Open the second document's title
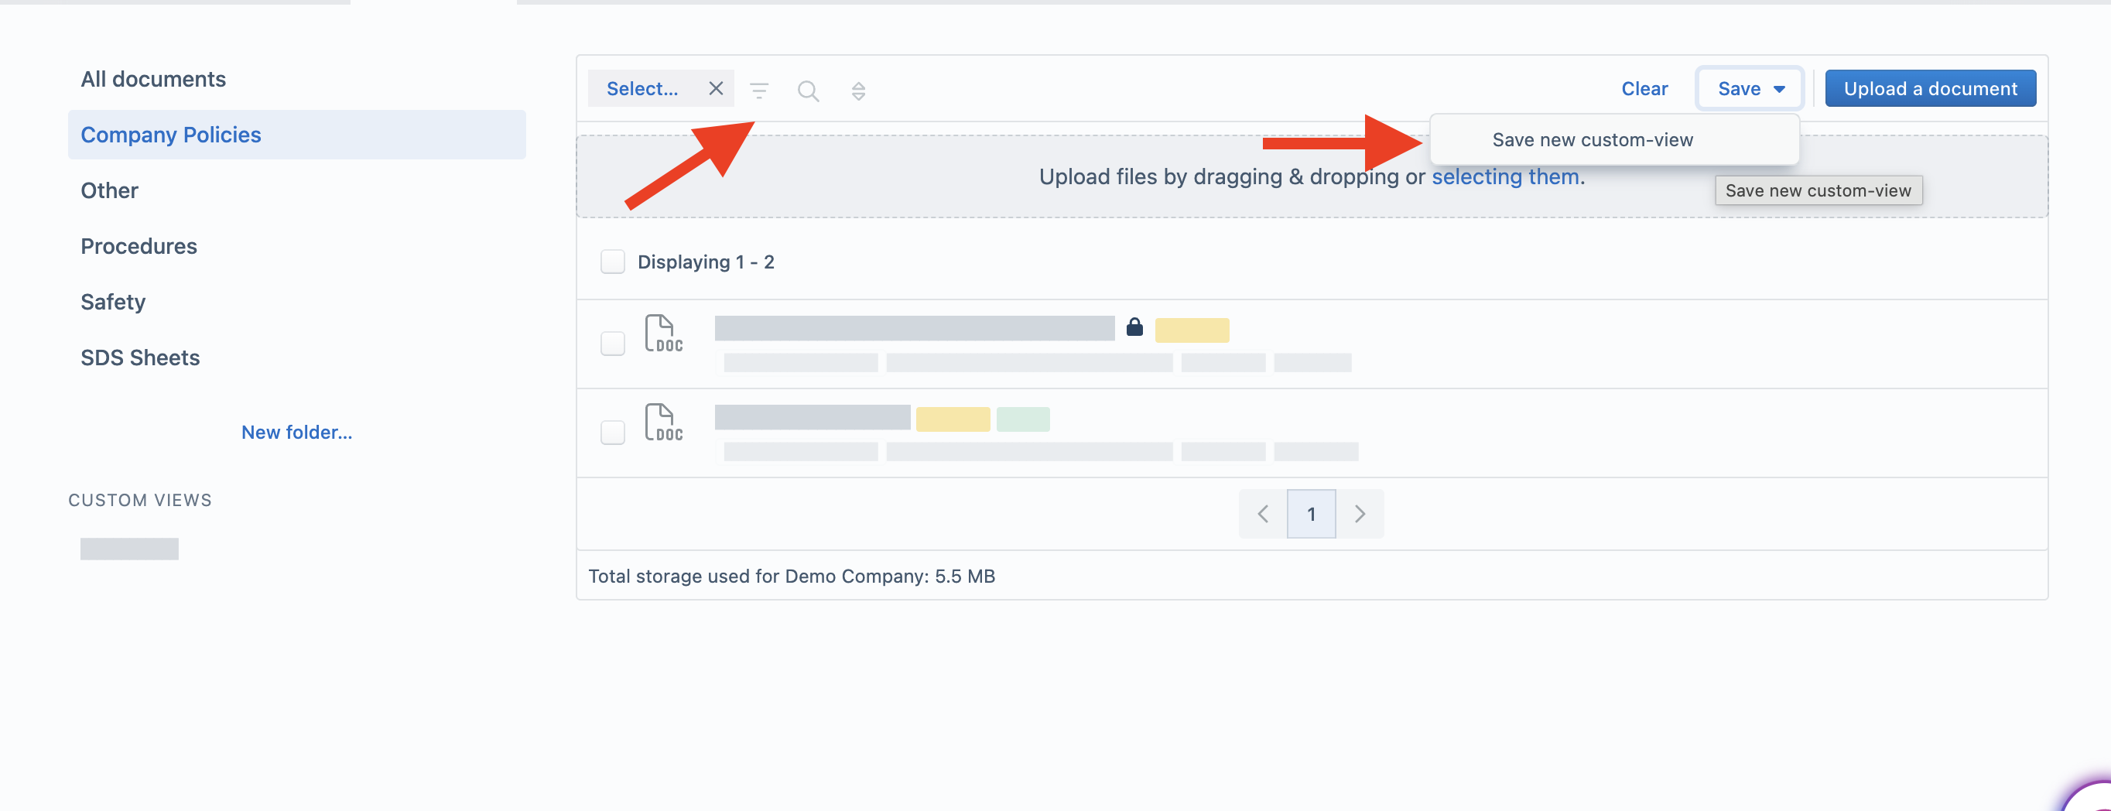The height and width of the screenshot is (811, 2111). (x=812, y=417)
